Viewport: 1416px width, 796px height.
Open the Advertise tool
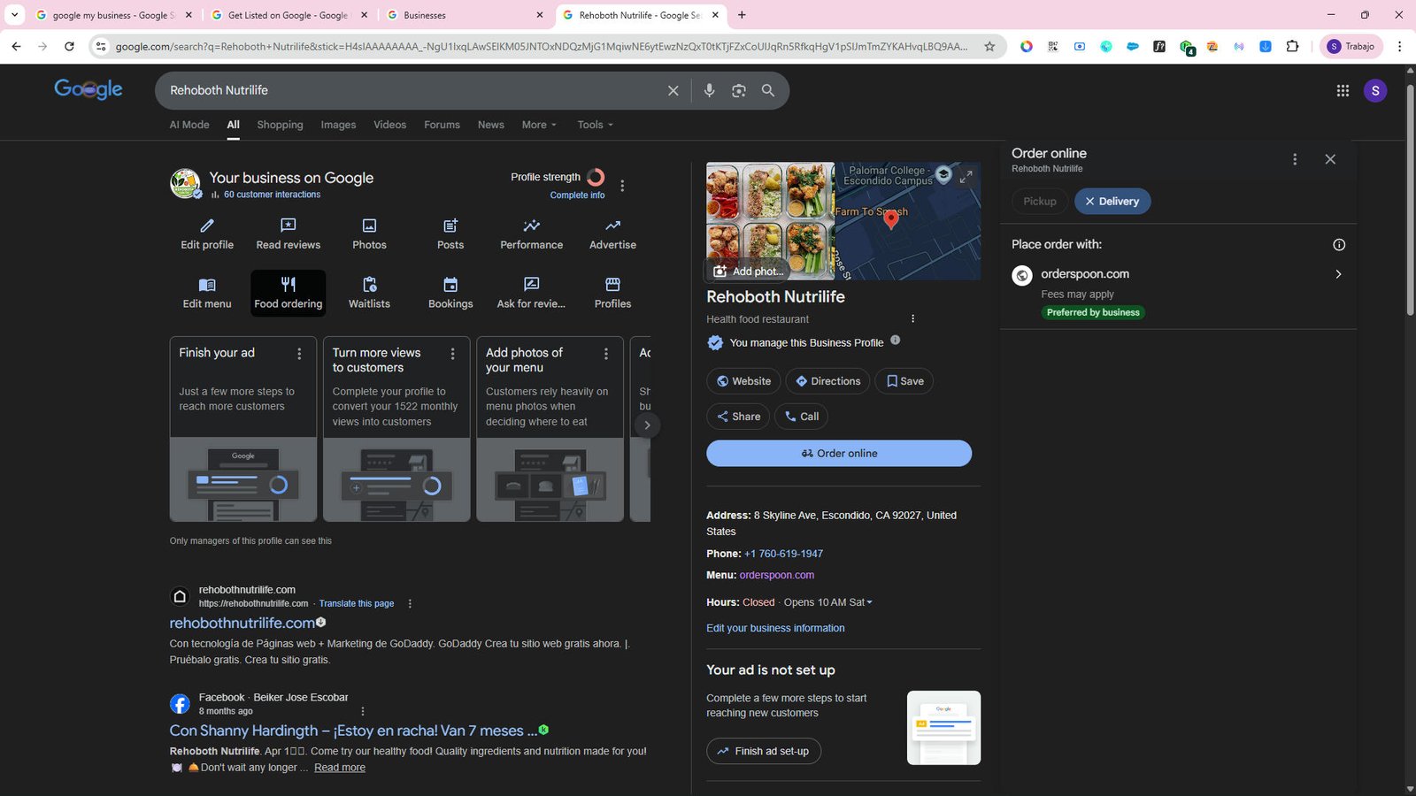coord(612,234)
